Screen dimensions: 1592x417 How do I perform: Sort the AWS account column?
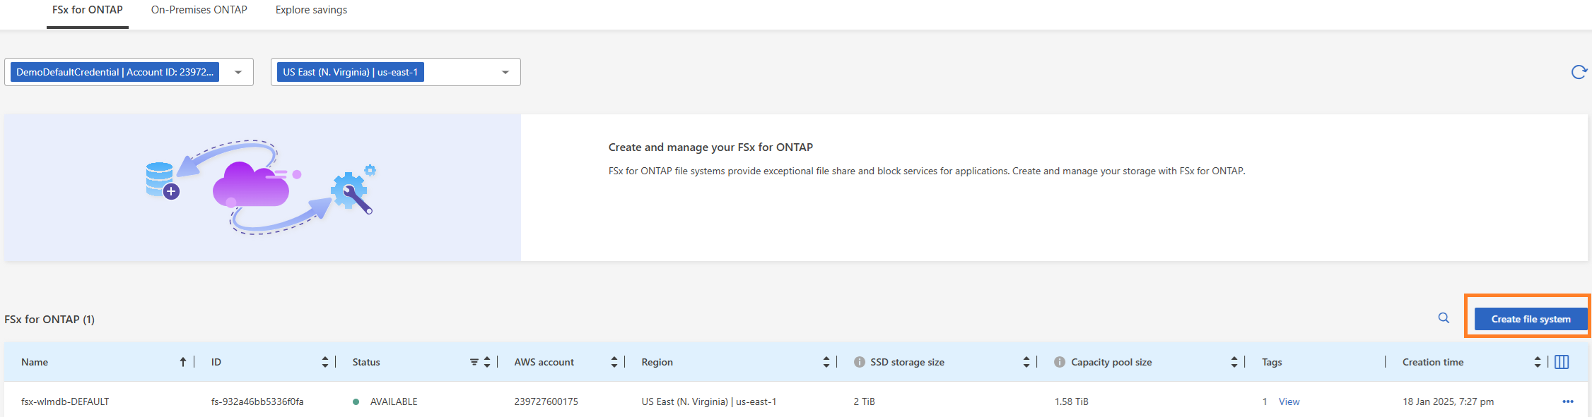614,362
